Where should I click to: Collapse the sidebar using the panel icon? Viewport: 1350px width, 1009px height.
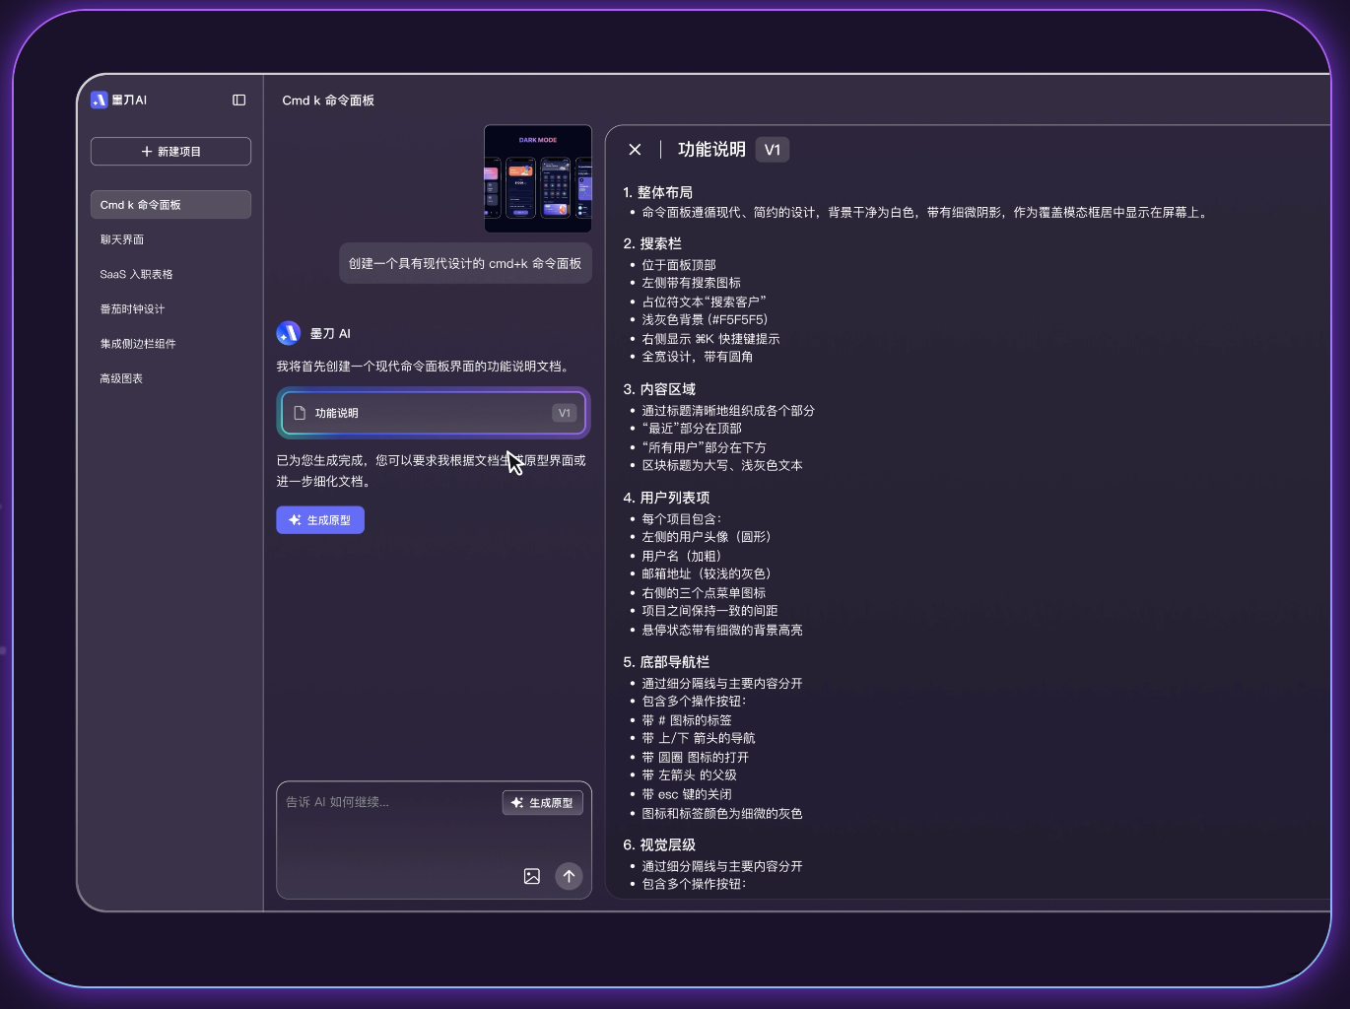coord(238,100)
